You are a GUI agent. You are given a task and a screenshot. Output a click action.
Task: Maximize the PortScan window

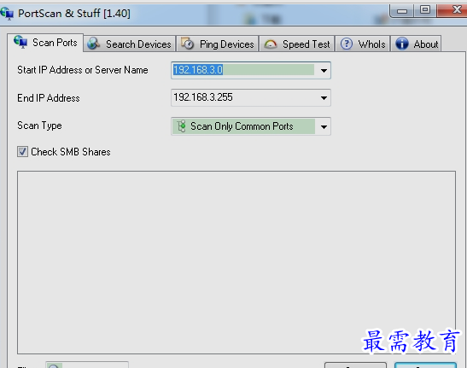(425, 10)
